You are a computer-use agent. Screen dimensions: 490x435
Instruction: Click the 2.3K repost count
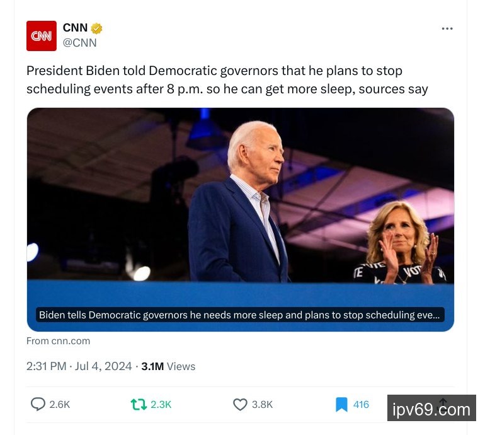point(161,404)
